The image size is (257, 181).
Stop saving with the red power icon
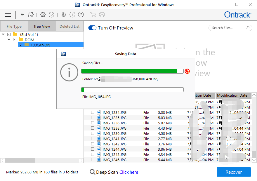pos(187,71)
